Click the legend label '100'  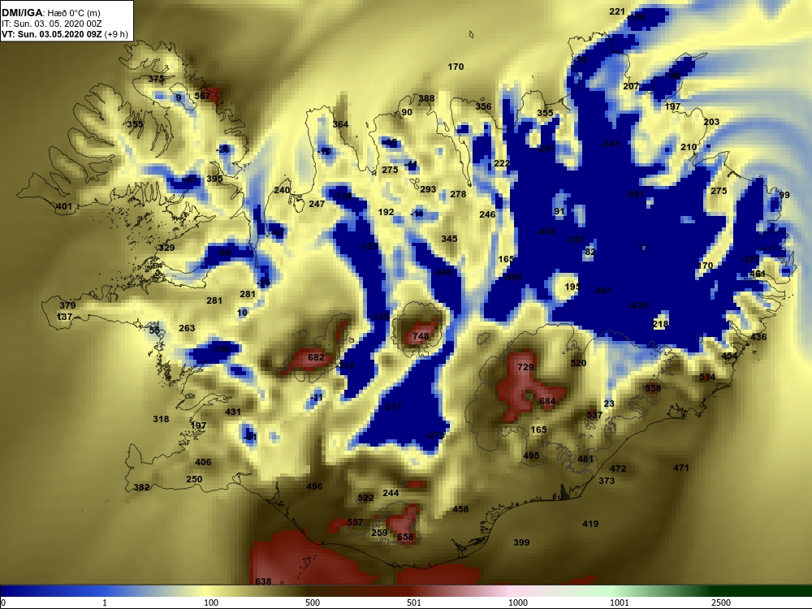pyautogui.click(x=211, y=603)
